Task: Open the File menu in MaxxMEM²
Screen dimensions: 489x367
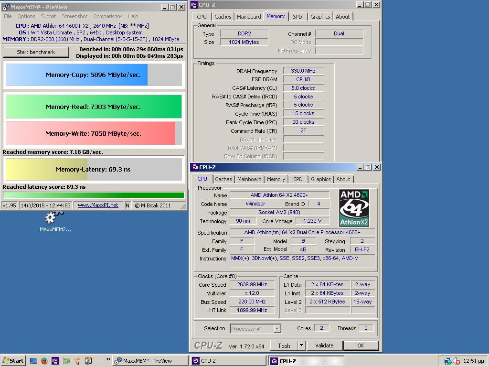Action: point(8,16)
